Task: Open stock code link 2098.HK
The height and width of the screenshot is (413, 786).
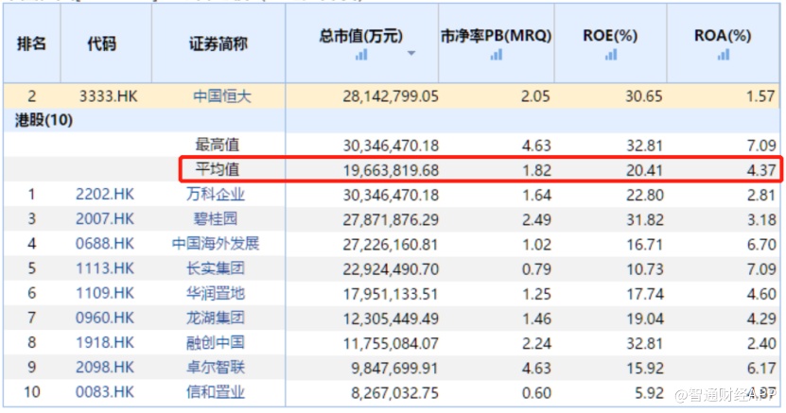Action: [x=105, y=367]
